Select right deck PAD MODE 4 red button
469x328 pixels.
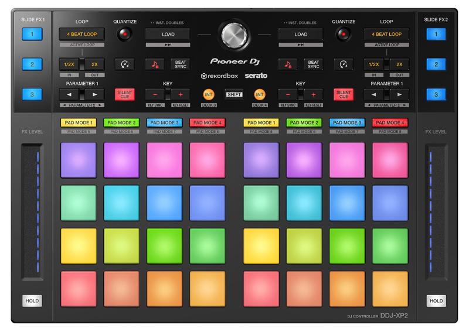click(390, 123)
